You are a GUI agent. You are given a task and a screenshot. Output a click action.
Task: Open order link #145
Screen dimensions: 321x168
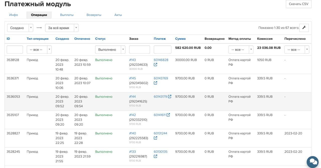tap(132, 78)
